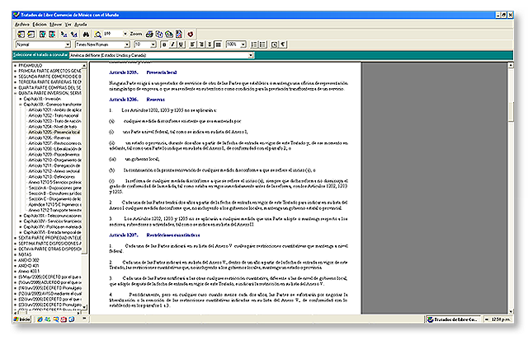This screenshot has width=528, height=340.
Task: Select ANEXO 302 in the tree
Action: click(29, 260)
